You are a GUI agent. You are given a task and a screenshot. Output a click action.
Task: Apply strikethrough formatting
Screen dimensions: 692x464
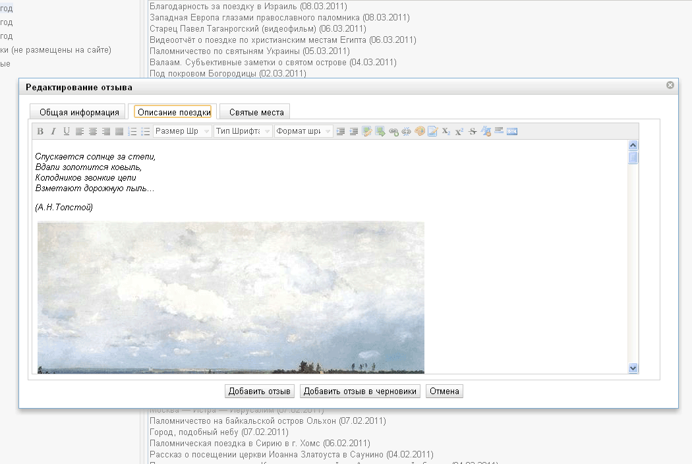473,132
